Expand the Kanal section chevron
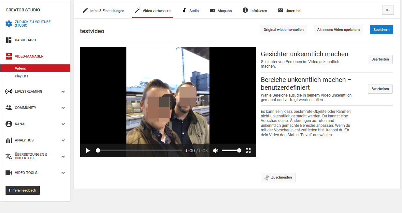The image size is (402, 213). coord(63,124)
